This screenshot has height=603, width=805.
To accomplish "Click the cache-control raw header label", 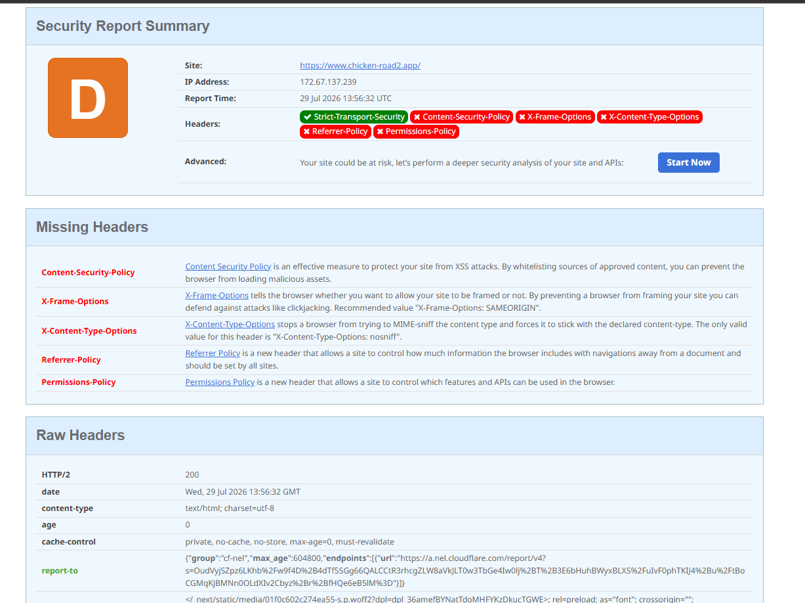I will tap(69, 542).
